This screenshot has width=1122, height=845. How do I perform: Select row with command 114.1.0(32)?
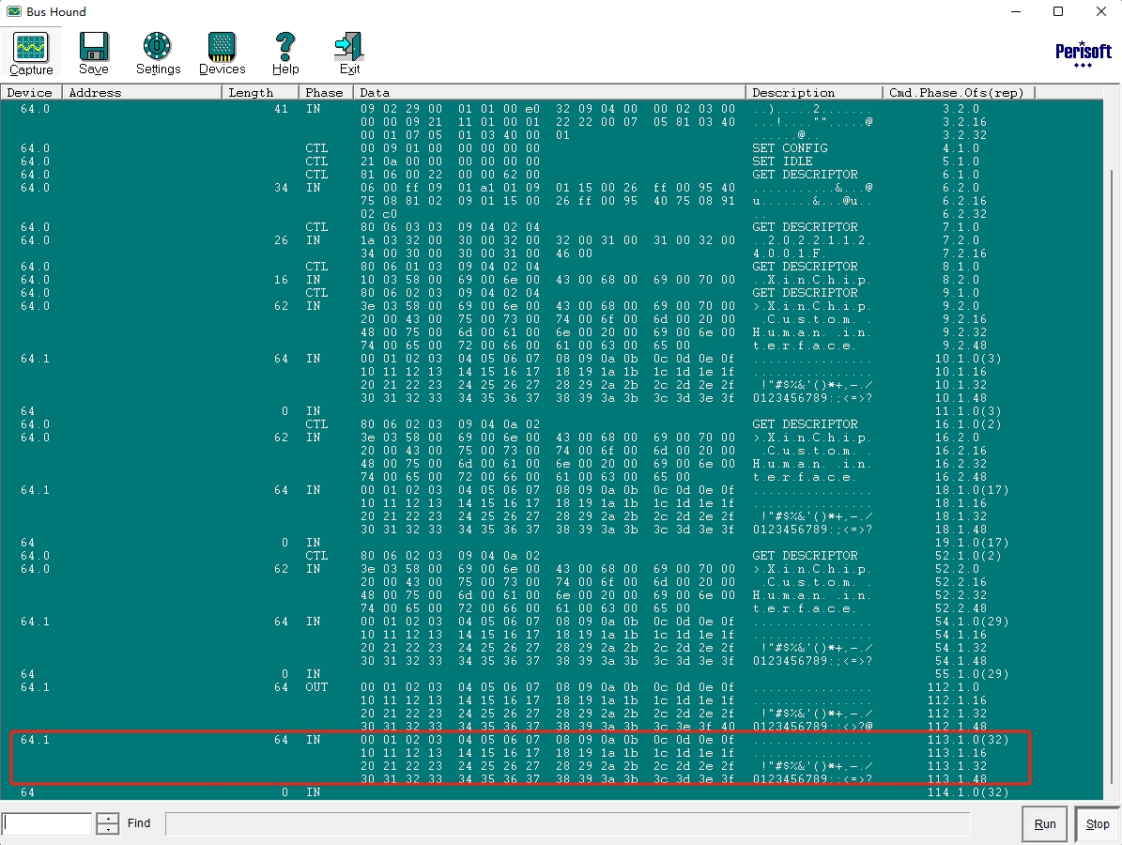(x=551, y=792)
